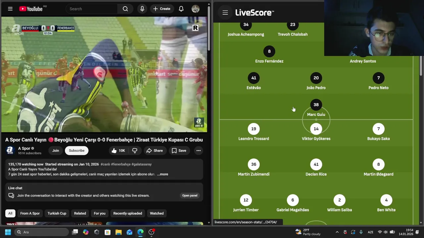
Task: Like the A Spor live video
Action: click(x=118, y=150)
